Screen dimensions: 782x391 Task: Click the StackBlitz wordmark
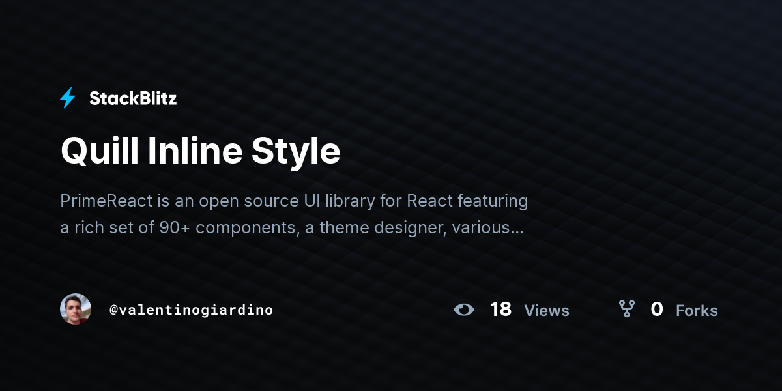click(133, 98)
